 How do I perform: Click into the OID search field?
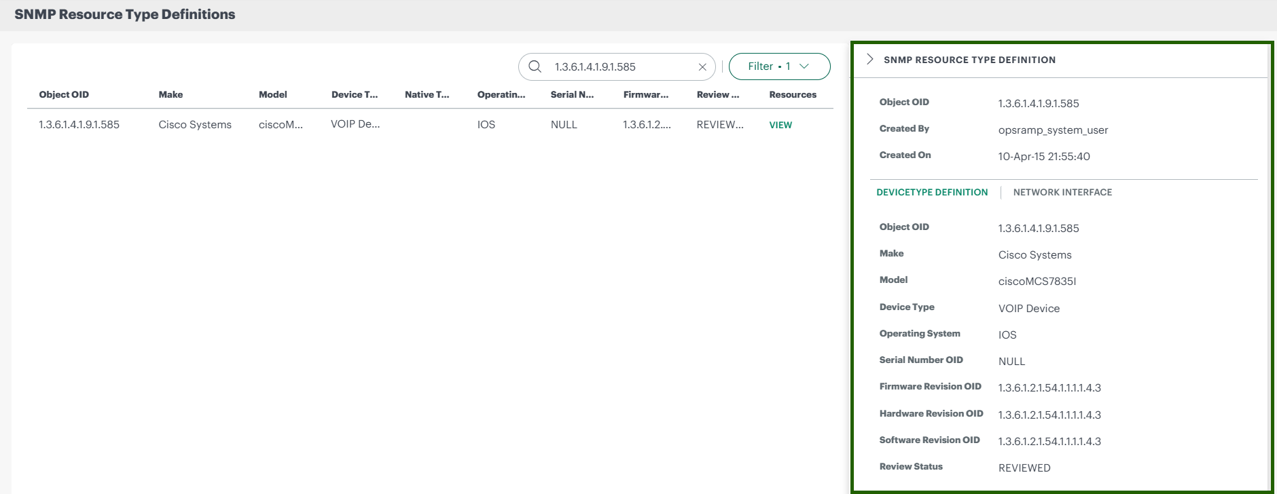618,66
